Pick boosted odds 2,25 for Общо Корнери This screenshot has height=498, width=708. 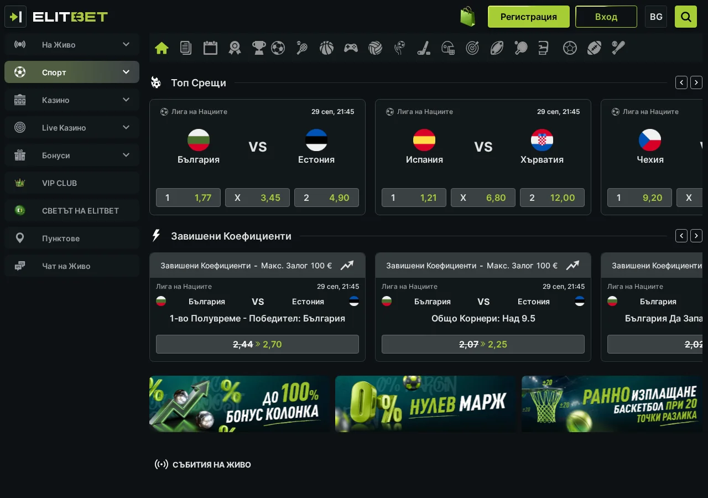[483, 344]
